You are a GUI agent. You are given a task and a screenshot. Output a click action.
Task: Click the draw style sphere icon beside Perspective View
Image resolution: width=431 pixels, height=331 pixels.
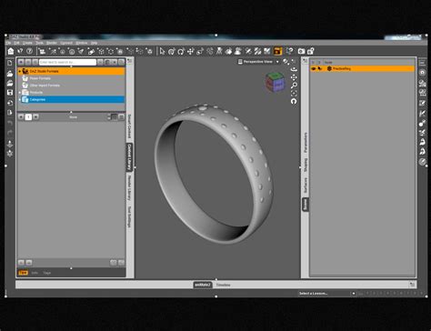[x=286, y=62]
